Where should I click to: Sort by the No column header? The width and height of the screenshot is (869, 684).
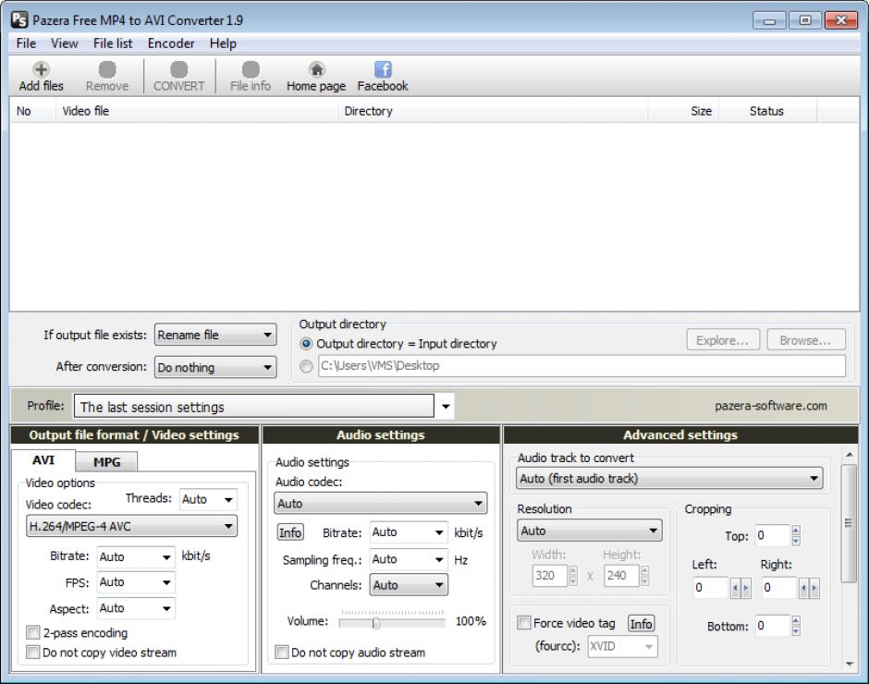(32, 111)
